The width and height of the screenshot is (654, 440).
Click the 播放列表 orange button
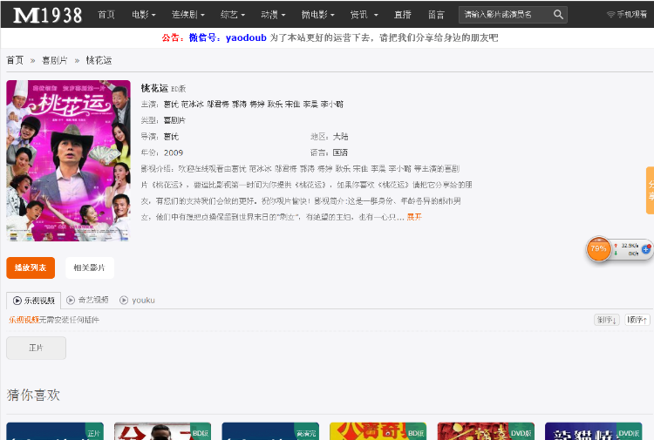[x=31, y=267]
